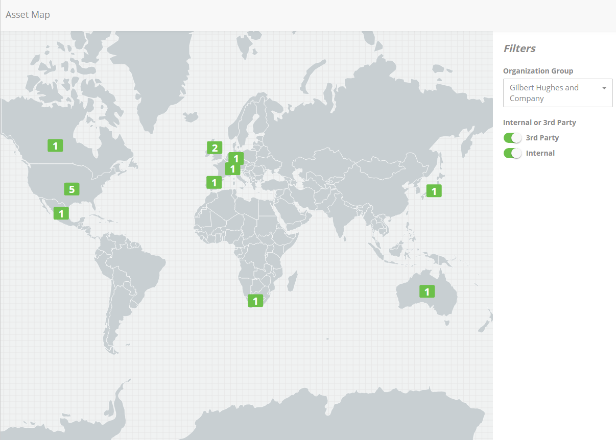
Task: Click the Canada asset marker
Action: coord(55,145)
